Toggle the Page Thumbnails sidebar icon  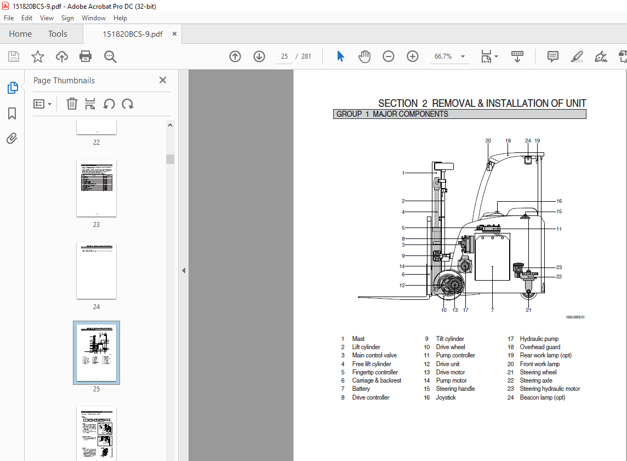[12, 88]
